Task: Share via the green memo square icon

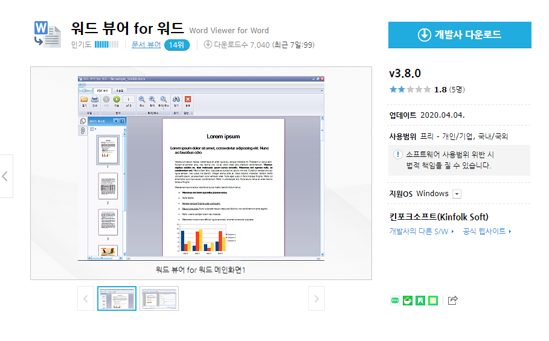Action: 433,300
